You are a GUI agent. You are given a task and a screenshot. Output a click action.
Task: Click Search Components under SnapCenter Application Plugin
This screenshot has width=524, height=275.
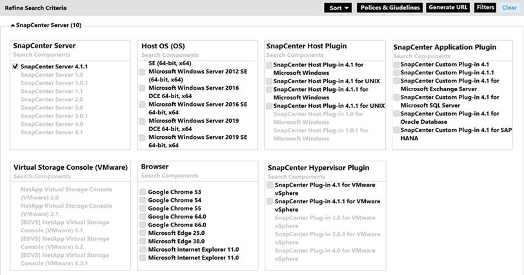(x=420, y=56)
